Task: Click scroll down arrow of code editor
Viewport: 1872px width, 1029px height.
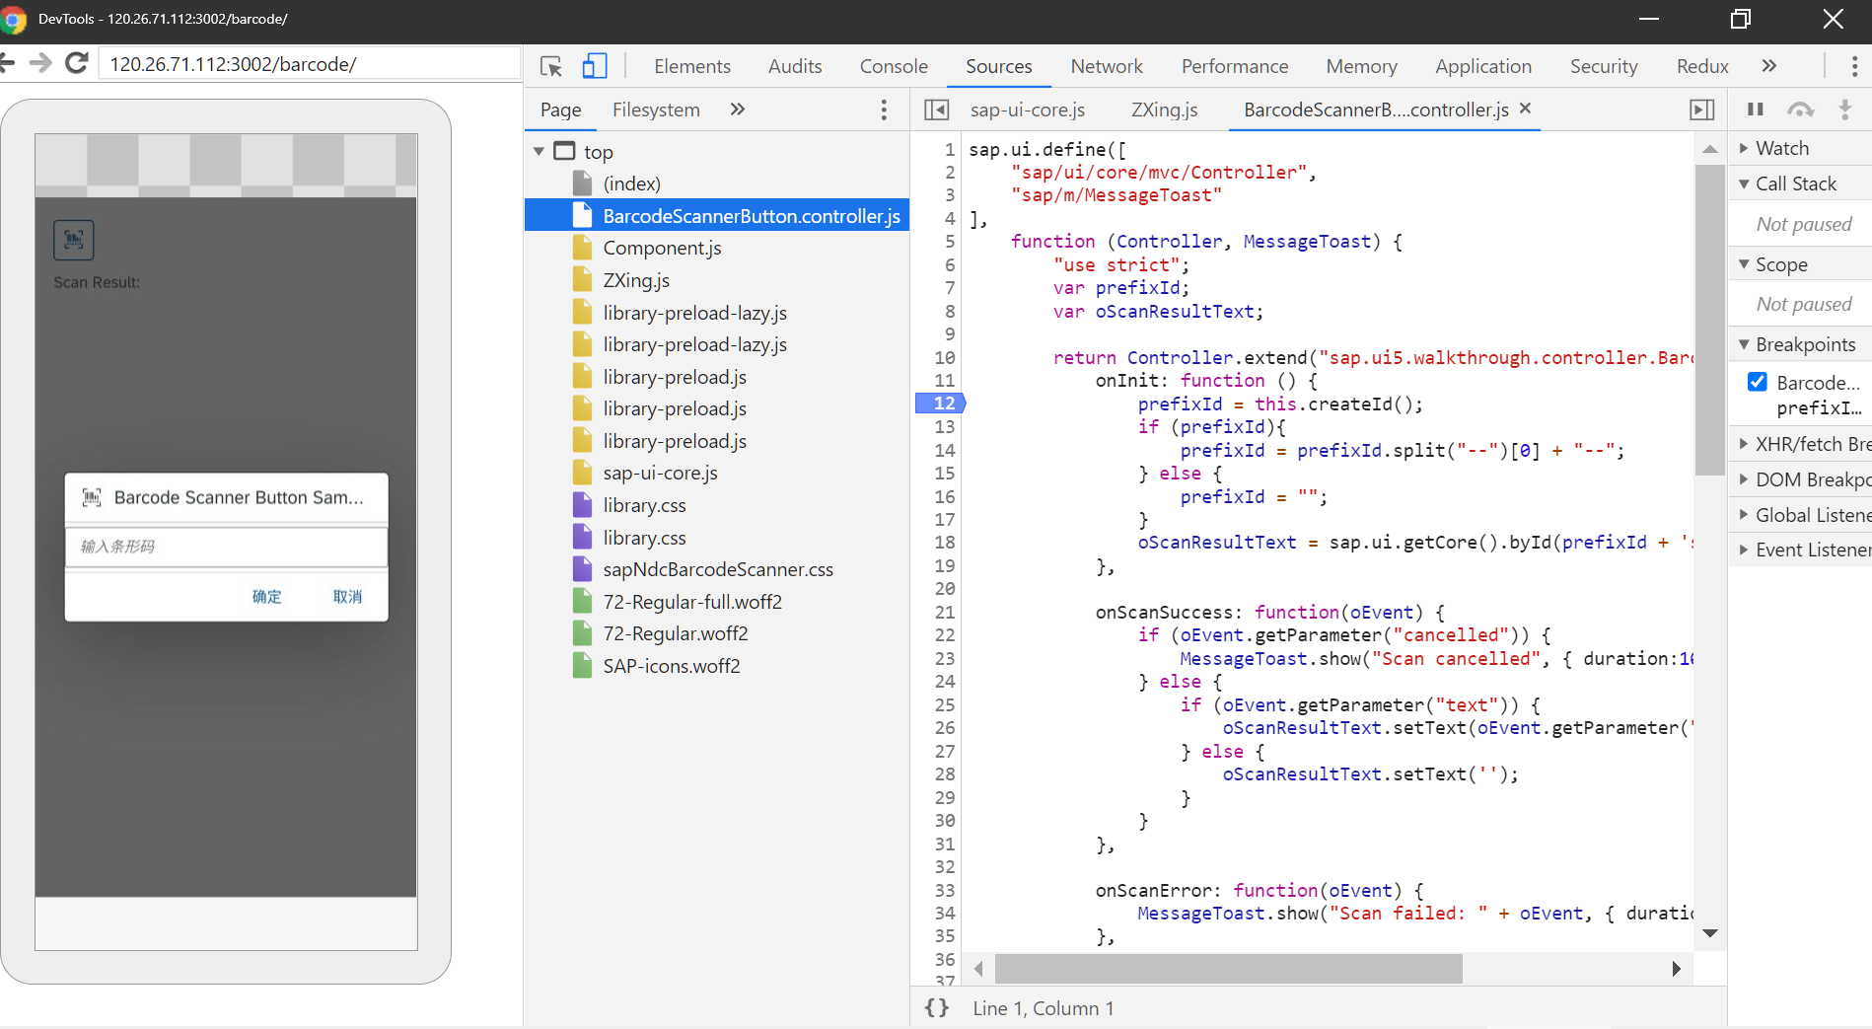Action: [x=1710, y=932]
